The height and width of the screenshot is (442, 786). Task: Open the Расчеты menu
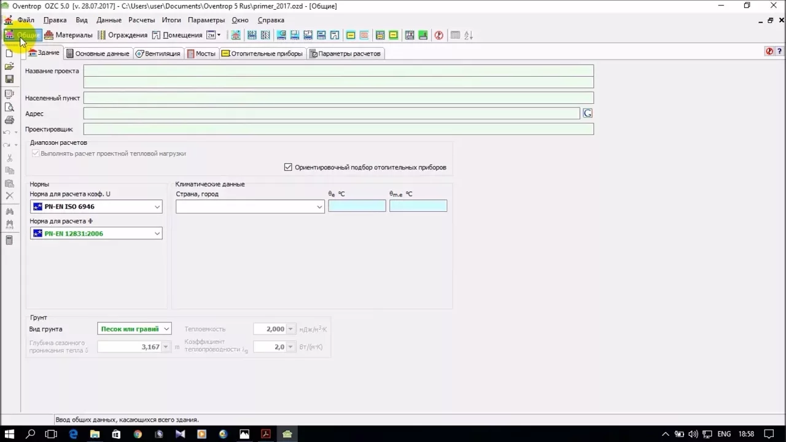(141, 20)
